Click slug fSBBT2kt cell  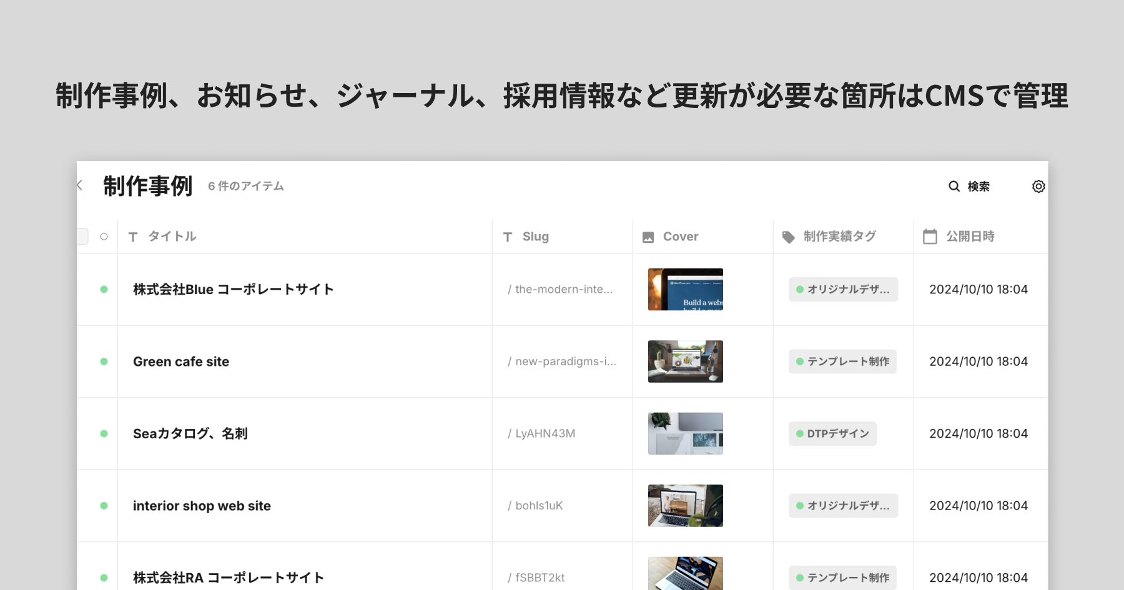536,578
